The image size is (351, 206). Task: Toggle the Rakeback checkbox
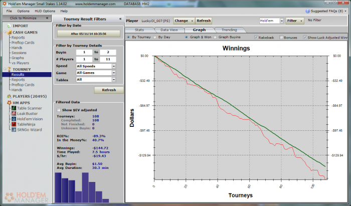coord(256,38)
